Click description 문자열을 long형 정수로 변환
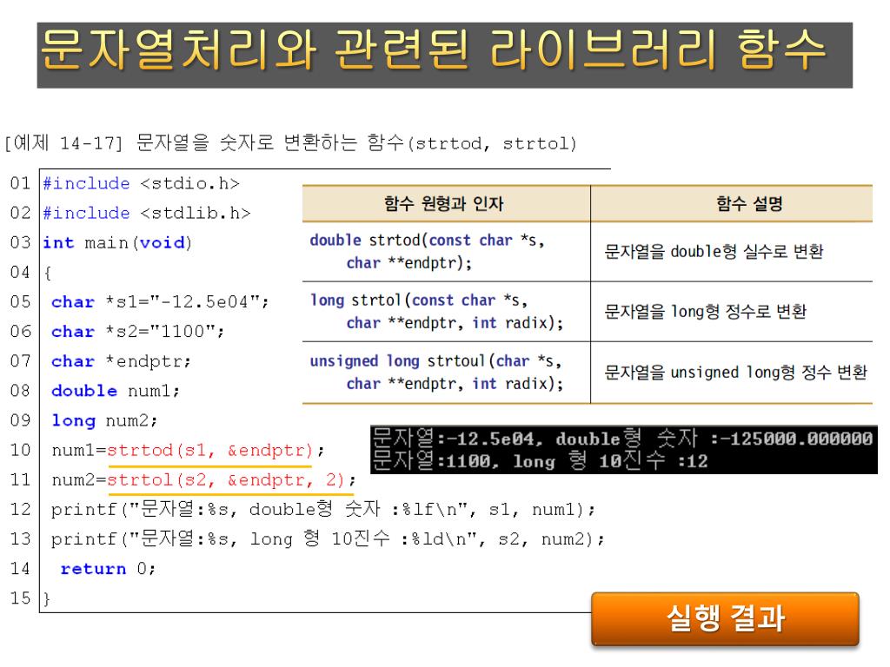This screenshot has width=890, height=667. (705, 312)
